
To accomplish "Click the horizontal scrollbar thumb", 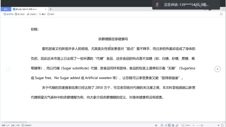I will 15,122.
